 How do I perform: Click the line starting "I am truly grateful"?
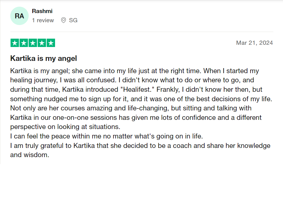[140, 146]
